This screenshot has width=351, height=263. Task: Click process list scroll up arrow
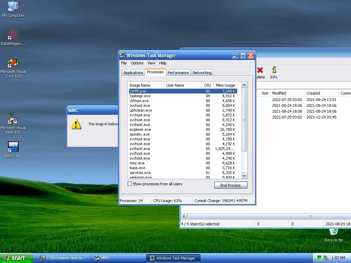tap(244, 85)
